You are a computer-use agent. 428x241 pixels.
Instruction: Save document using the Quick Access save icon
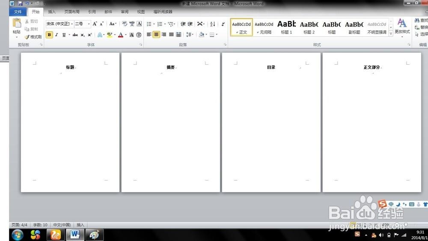20,3
